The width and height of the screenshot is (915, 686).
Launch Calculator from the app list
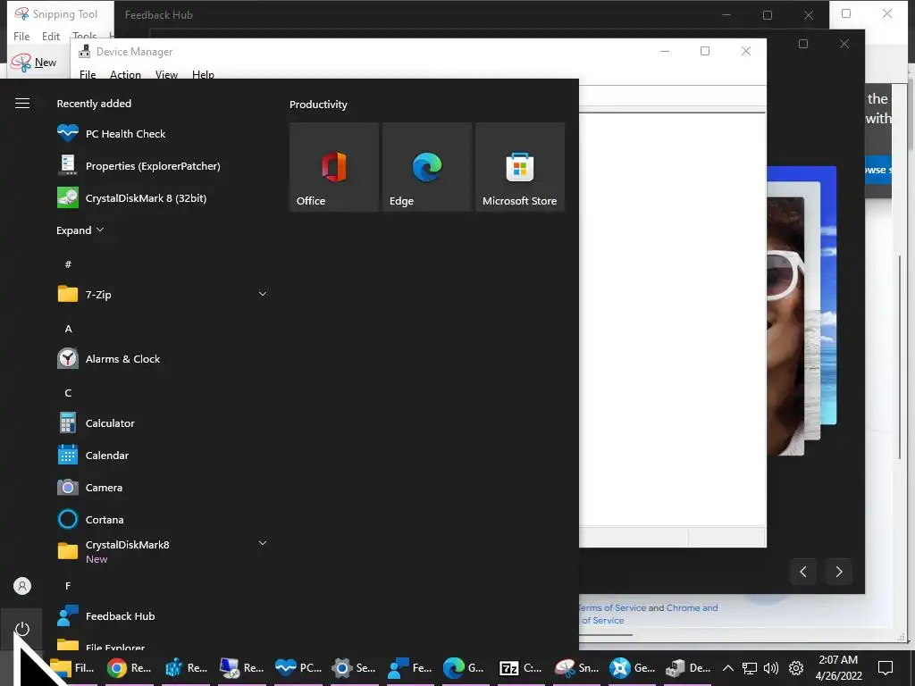tap(164, 422)
